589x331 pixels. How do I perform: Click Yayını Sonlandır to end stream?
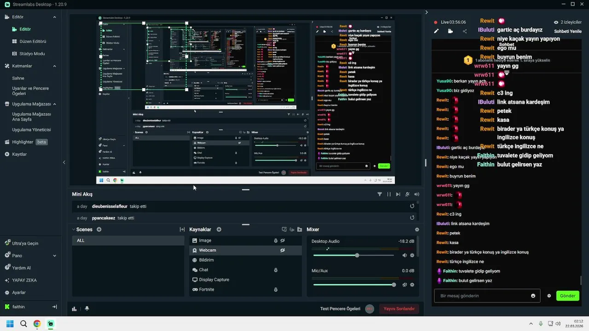399,309
